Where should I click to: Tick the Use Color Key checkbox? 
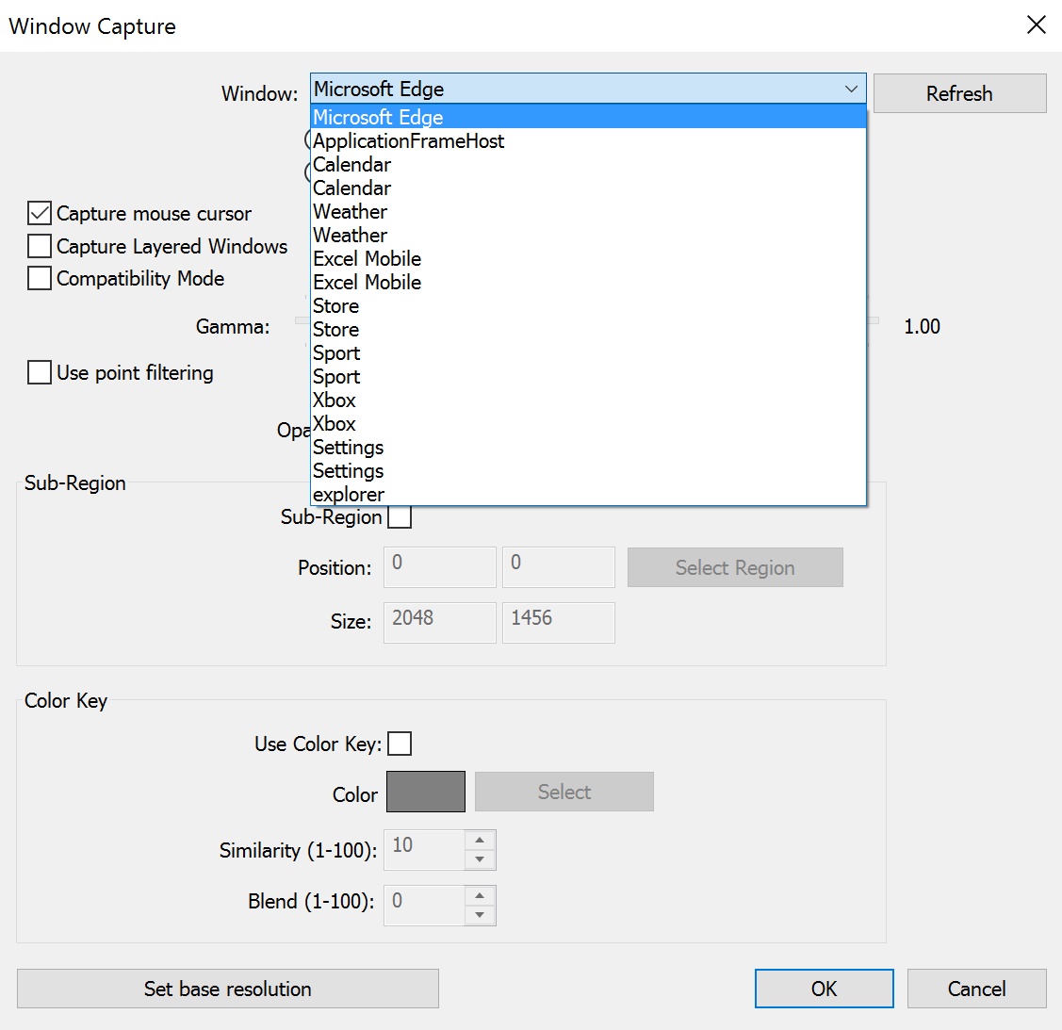(400, 744)
